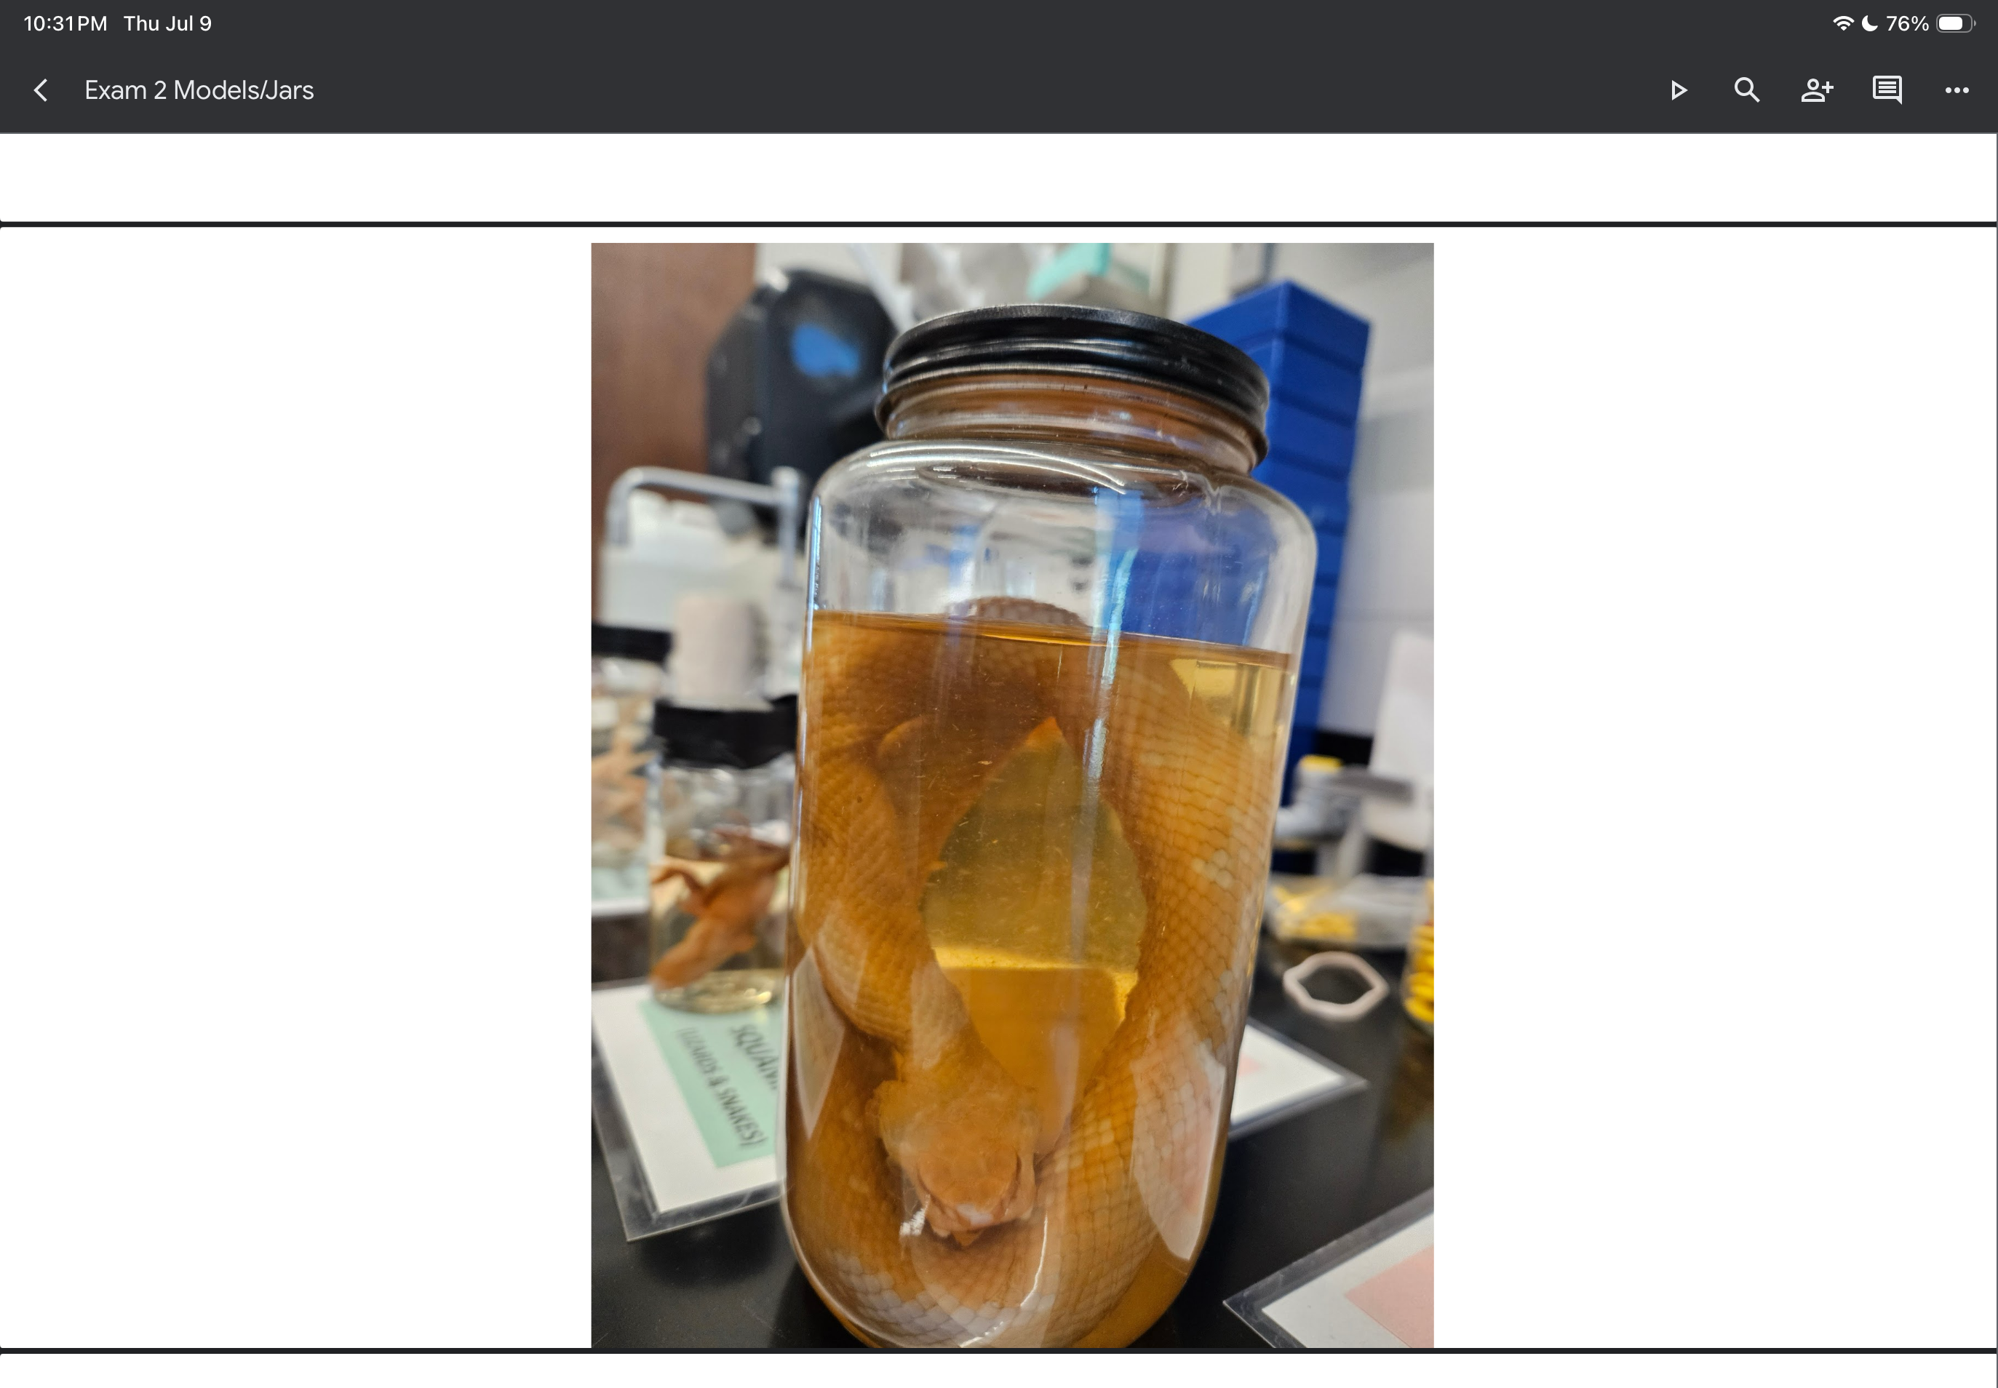1998x1388 pixels.
Task: Open the comments panel icon
Action: (x=1887, y=90)
